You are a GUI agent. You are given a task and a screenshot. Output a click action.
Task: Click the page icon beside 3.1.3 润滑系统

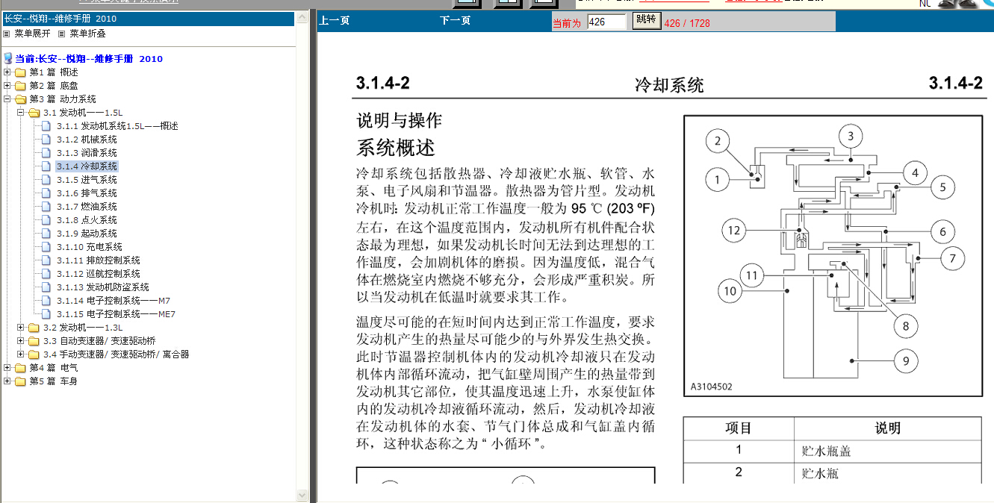pos(47,153)
